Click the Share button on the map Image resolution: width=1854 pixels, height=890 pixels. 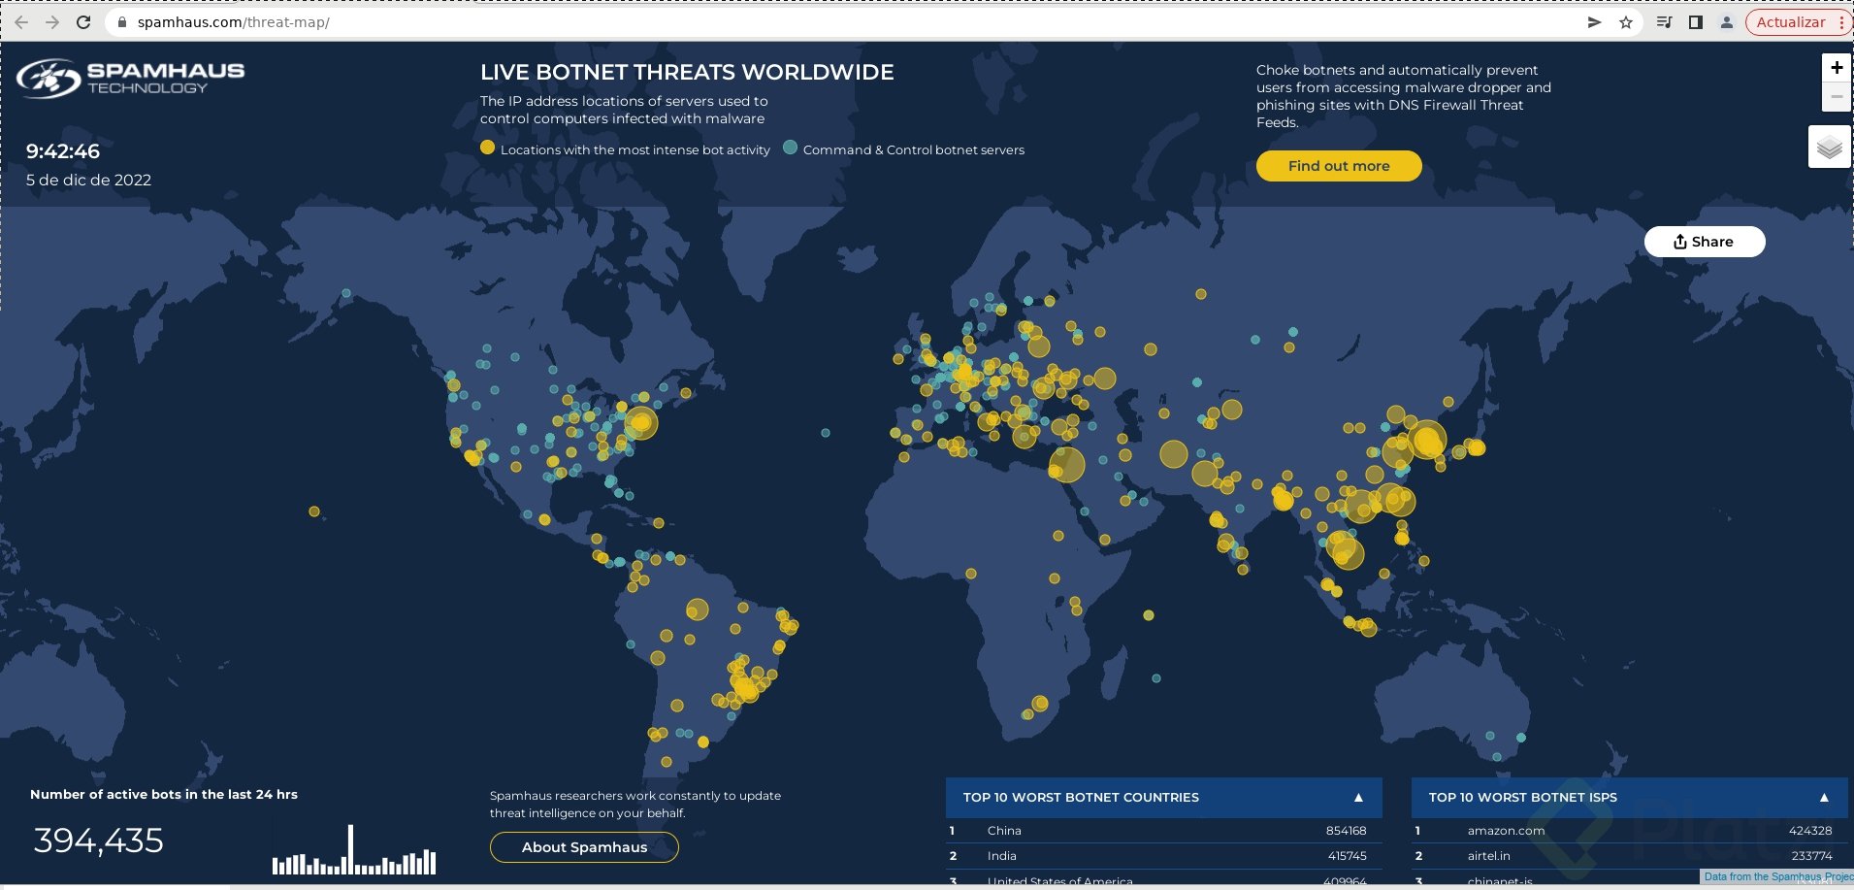1705,242
